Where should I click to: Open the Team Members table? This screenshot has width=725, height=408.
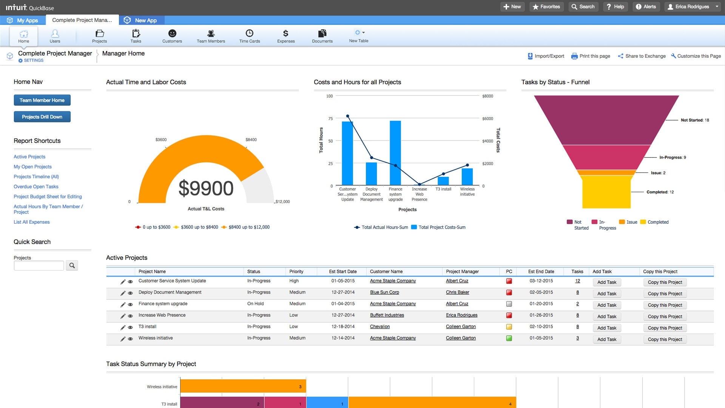(x=211, y=36)
